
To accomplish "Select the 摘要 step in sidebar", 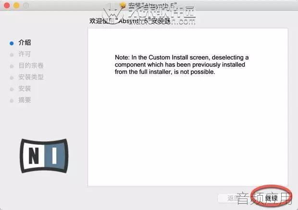I will [25, 100].
